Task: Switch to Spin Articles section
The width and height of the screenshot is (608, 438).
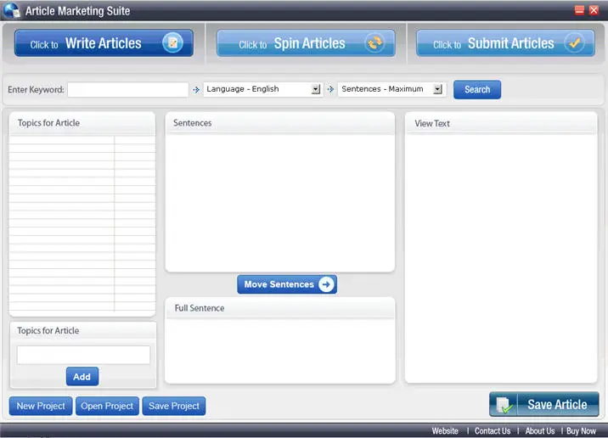Action: [306, 43]
